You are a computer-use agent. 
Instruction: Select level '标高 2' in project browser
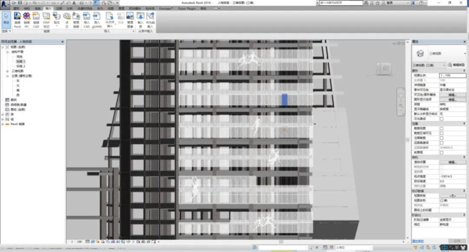(21, 66)
